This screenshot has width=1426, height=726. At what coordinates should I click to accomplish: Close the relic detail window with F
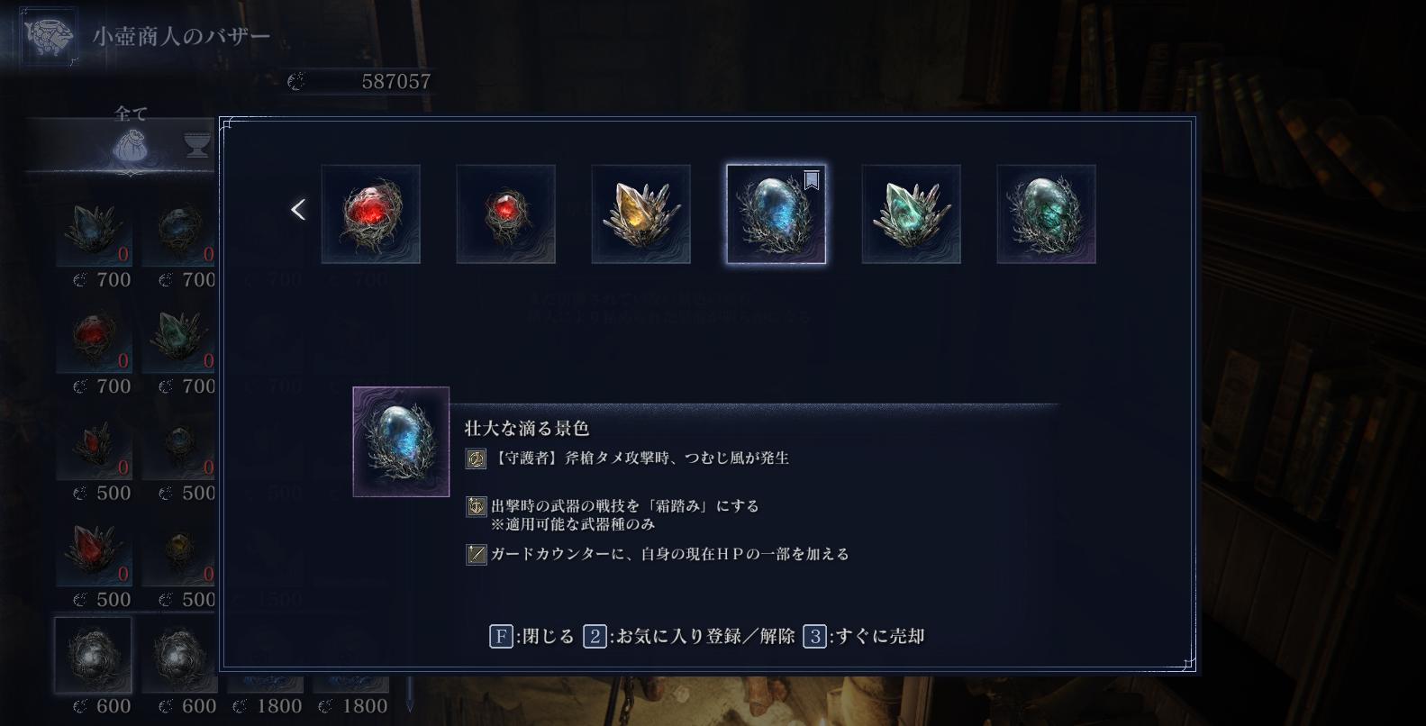coord(531,637)
